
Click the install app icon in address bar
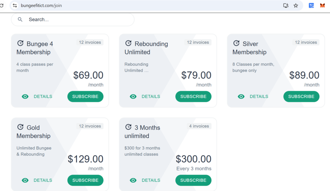click(x=286, y=5)
